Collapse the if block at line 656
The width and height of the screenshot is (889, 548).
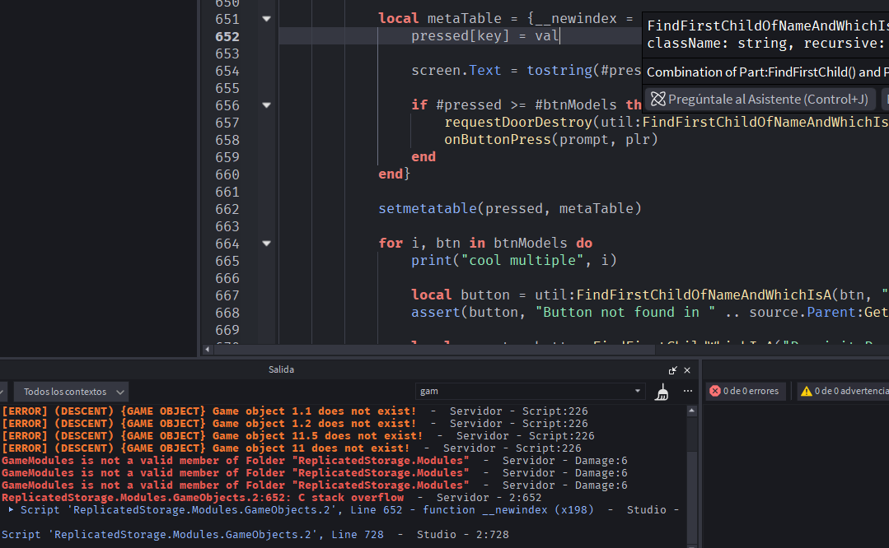click(266, 105)
